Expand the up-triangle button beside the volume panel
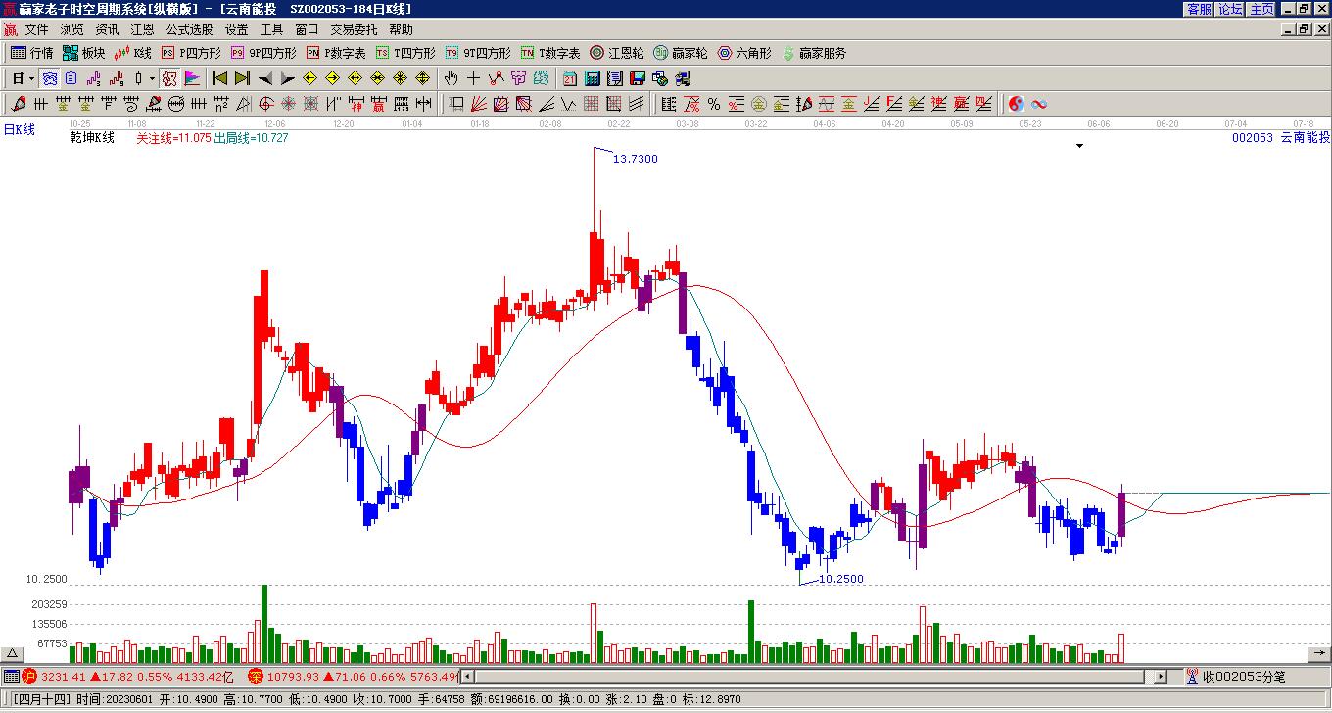This screenshot has width=1332, height=713. (13, 654)
